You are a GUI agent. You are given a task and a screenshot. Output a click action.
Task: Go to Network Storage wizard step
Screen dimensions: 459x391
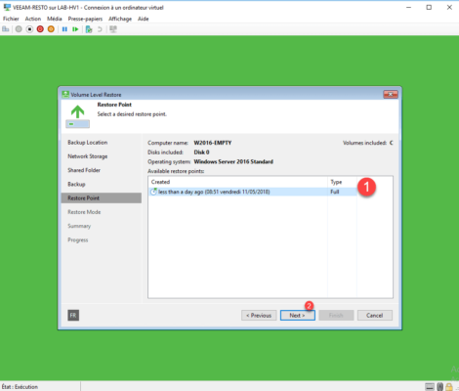[88, 156]
